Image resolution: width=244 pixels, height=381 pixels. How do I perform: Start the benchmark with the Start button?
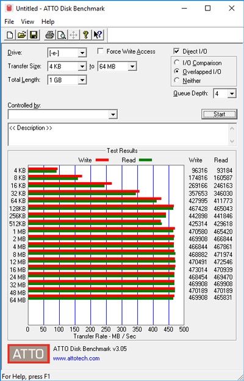click(x=219, y=114)
